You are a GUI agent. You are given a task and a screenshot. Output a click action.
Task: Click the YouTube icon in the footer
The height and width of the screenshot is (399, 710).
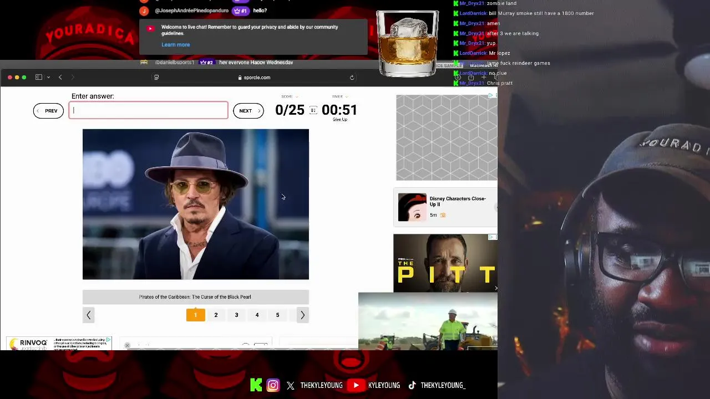point(356,385)
